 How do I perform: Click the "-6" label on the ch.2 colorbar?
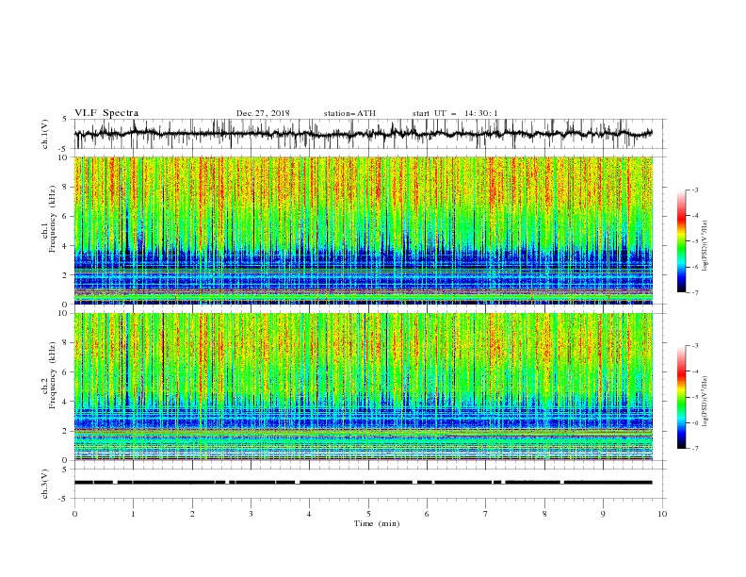pos(695,422)
